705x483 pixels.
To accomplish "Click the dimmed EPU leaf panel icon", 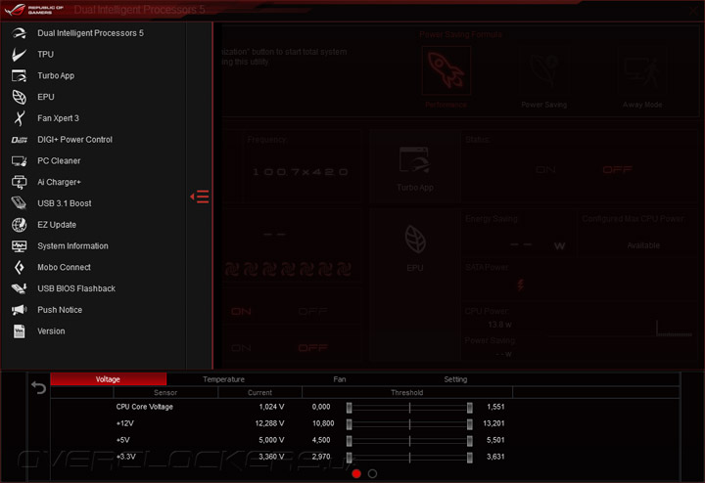I will pyautogui.click(x=414, y=240).
